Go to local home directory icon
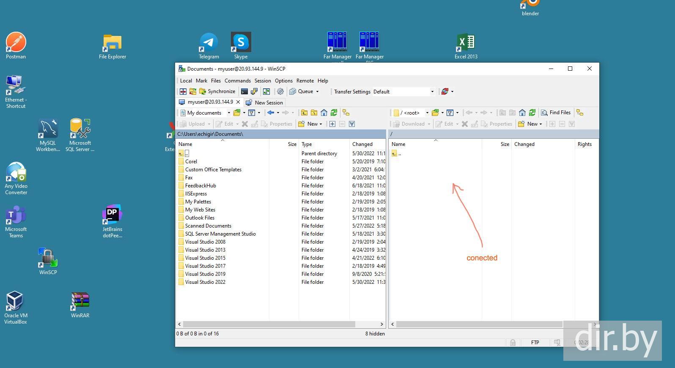The height and width of the screenshot is (368, 675). [324, 113]
